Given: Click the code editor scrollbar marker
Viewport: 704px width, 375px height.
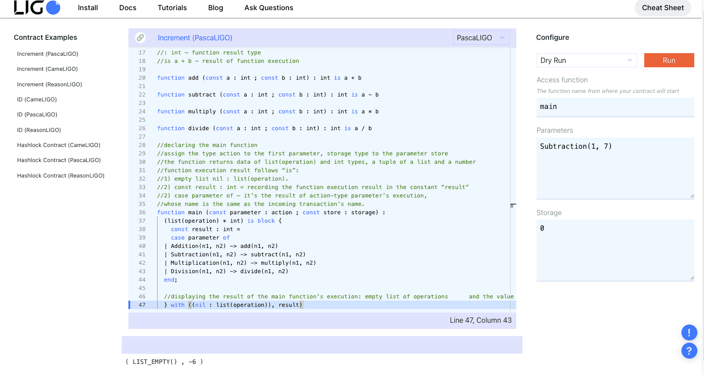Looking at the screenshot, I should (x=513, y=205).
